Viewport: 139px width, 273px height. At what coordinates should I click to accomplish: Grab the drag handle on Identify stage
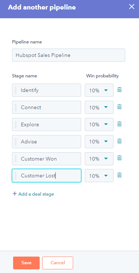click(16, 90)
